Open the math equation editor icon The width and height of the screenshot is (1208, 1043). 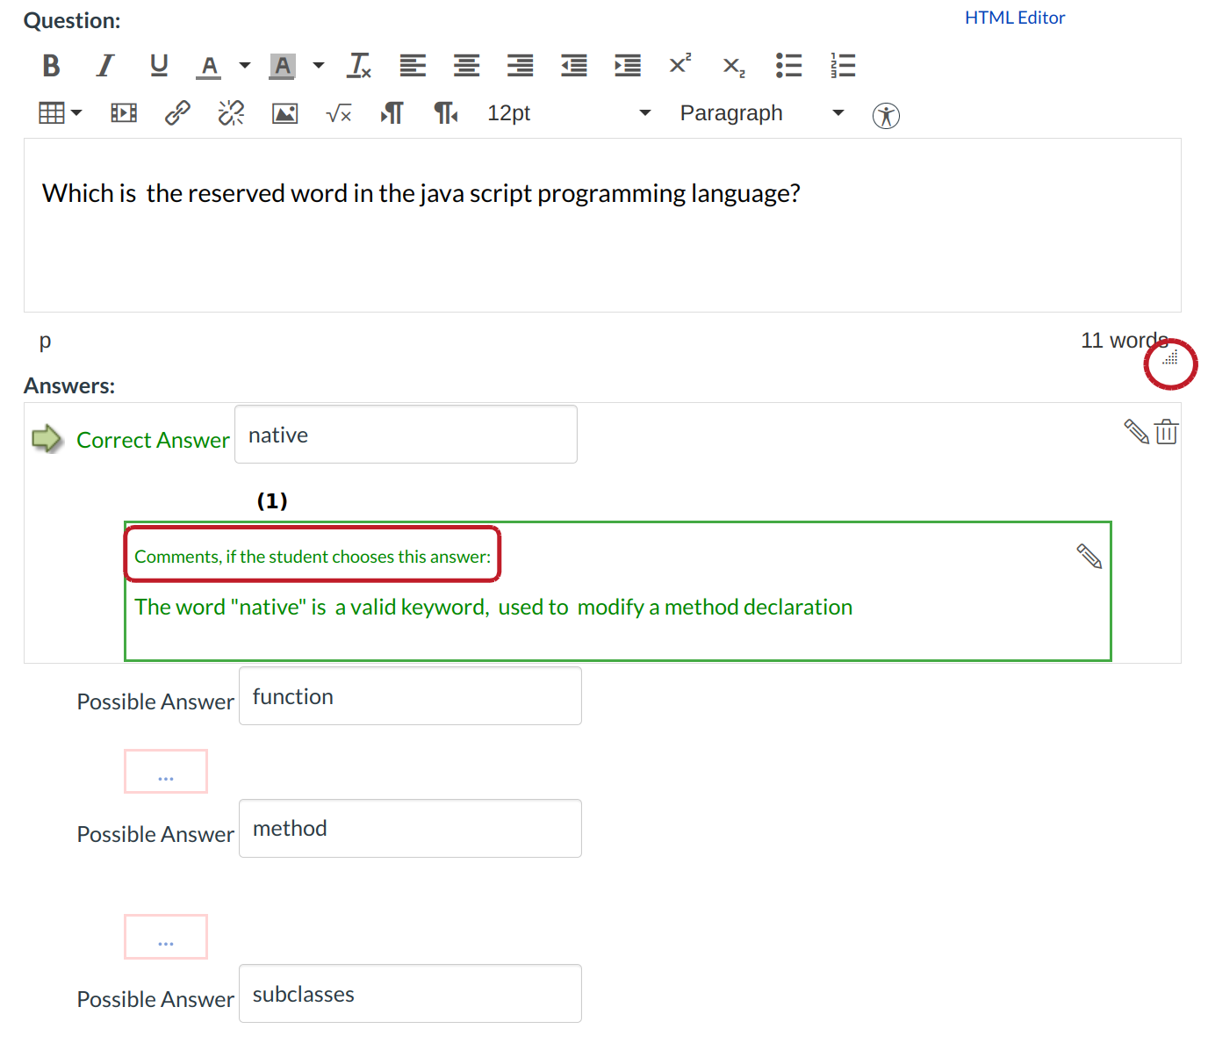339,113
